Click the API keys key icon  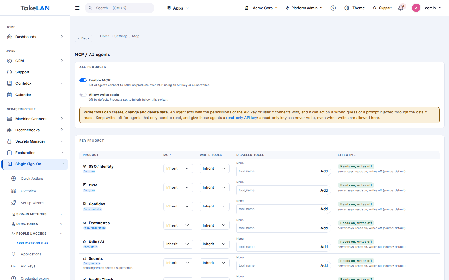point(13,266)
